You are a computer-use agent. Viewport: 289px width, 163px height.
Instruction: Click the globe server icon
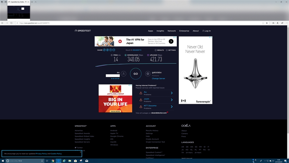click(x=148, y=74)
